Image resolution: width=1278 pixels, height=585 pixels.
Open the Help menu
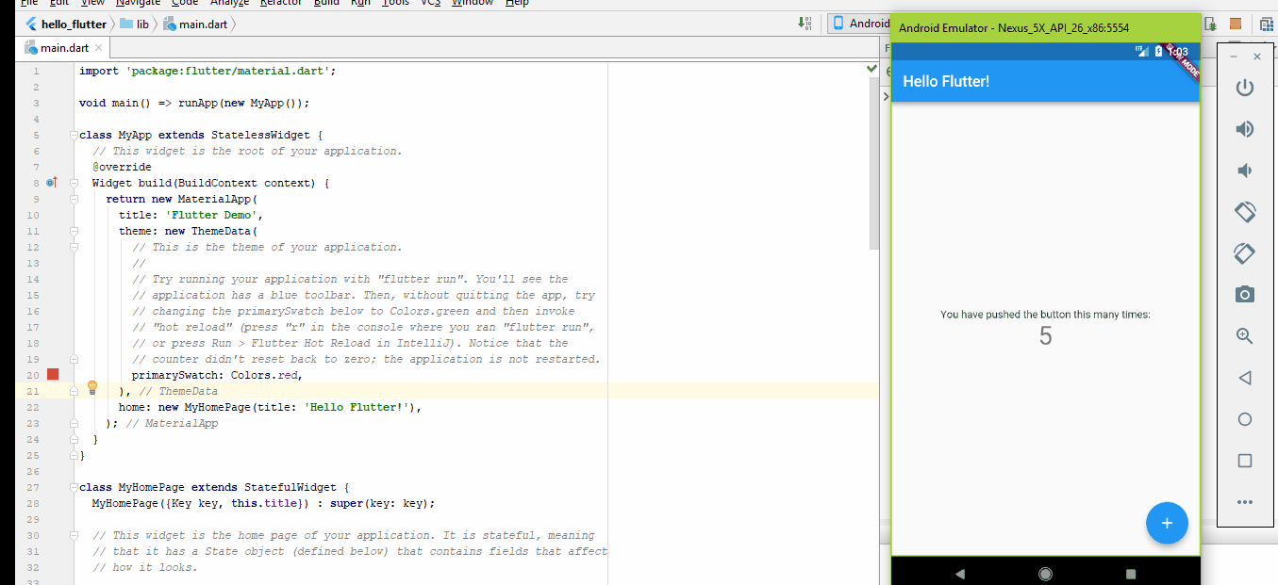517,3
